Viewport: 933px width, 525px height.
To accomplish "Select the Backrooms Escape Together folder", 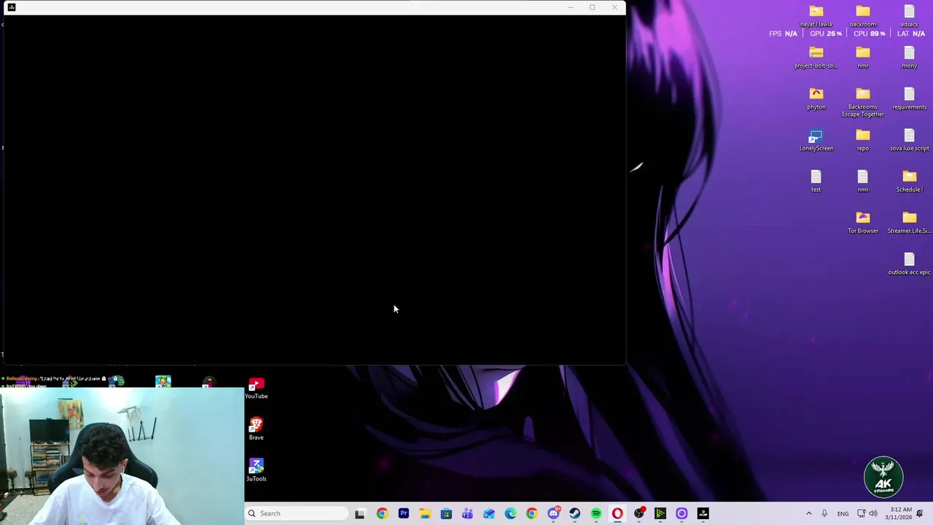I will coord(863,103).
